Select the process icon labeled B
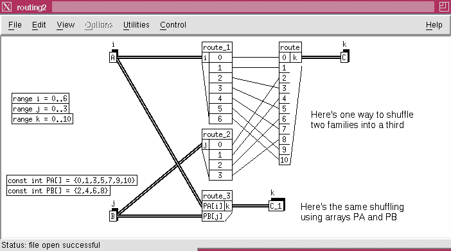The width and height of the screenshot is (451, 251). tap(113, 216)
